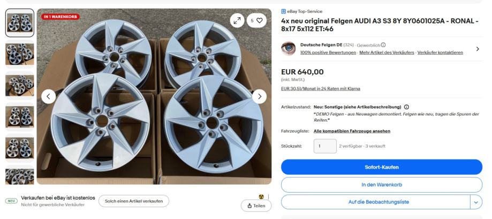
Task: Go to previous product image
Action: (x=48, y=96)
